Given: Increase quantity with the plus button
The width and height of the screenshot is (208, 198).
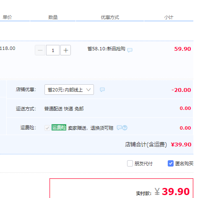Looking at the screenshot, I should (x=65, y=50).
